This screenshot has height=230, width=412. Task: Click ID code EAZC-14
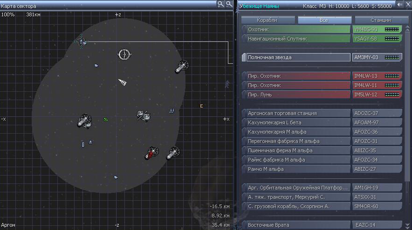(365, 225)
